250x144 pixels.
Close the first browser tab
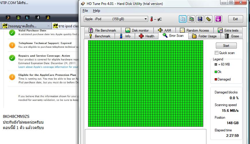(x=48, y=26)
